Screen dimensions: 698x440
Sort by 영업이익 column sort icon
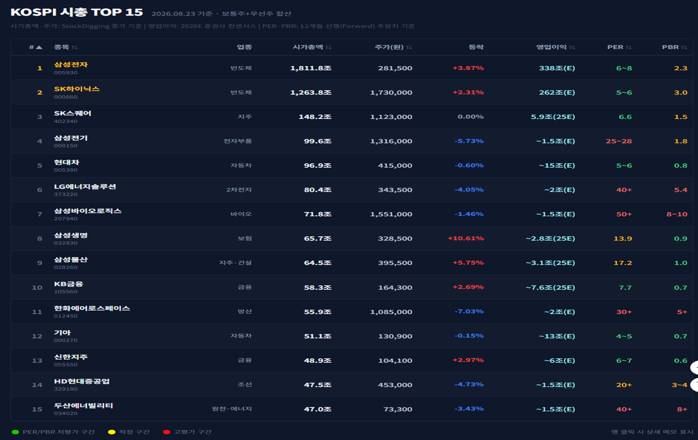coord(572,47)
